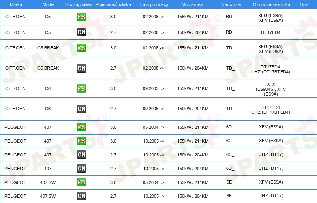The height and width of the screenshot is (203, 317).
Task: Click the Rodzaj paliwa column header
Action: tap(79, 4)
